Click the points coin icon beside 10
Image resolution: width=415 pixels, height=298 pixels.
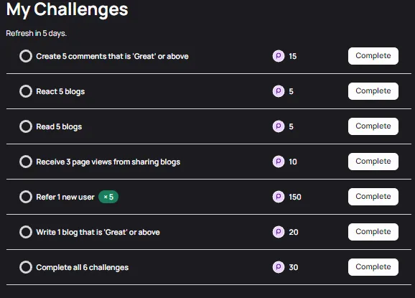coord(279,162)
